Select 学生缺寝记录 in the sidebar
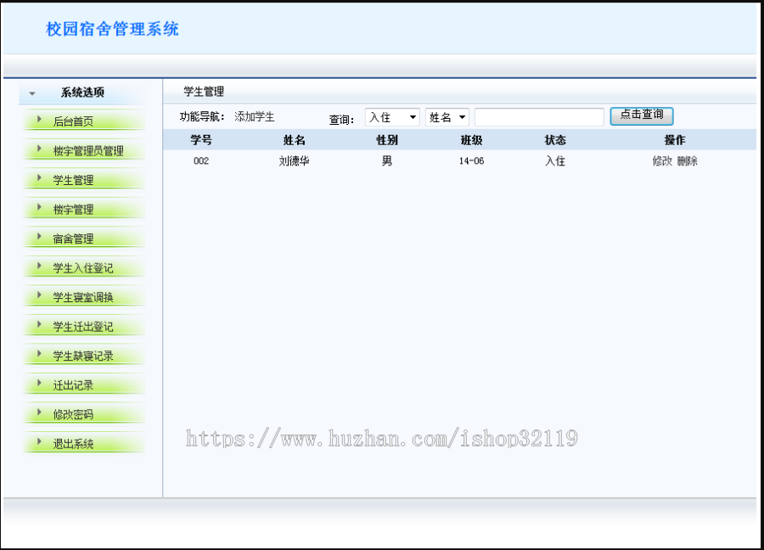Screen dimensions: 764x550 (x=85, y=355)
